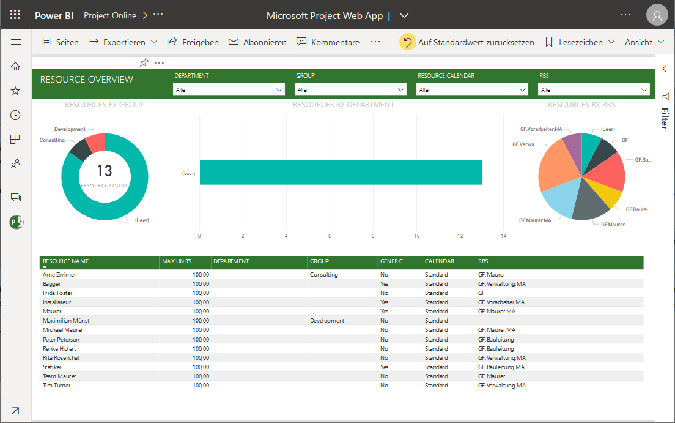Open visual more options next to the pin

(x=160, y=63)
